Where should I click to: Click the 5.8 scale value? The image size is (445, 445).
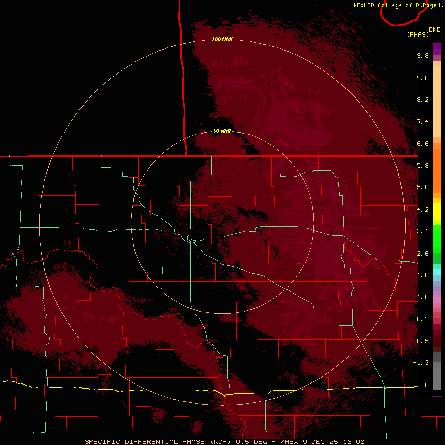pyautogui.click(x=423, y=166)
